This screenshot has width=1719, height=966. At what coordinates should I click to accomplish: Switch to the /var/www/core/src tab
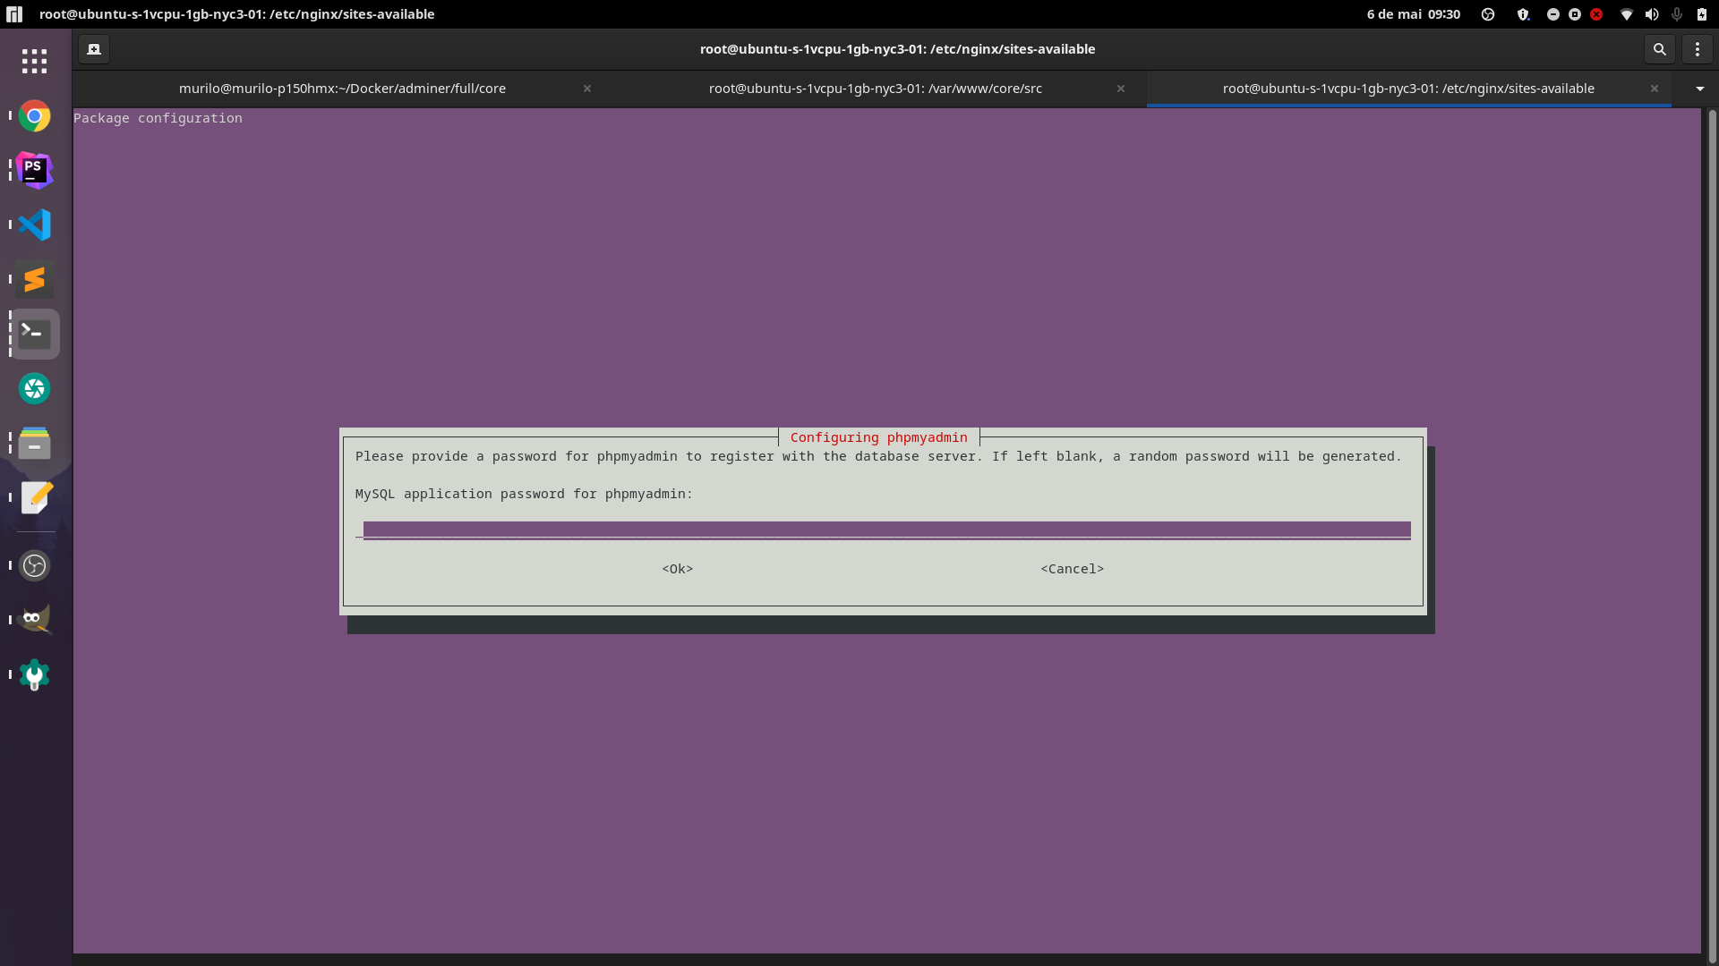(875, 89)
